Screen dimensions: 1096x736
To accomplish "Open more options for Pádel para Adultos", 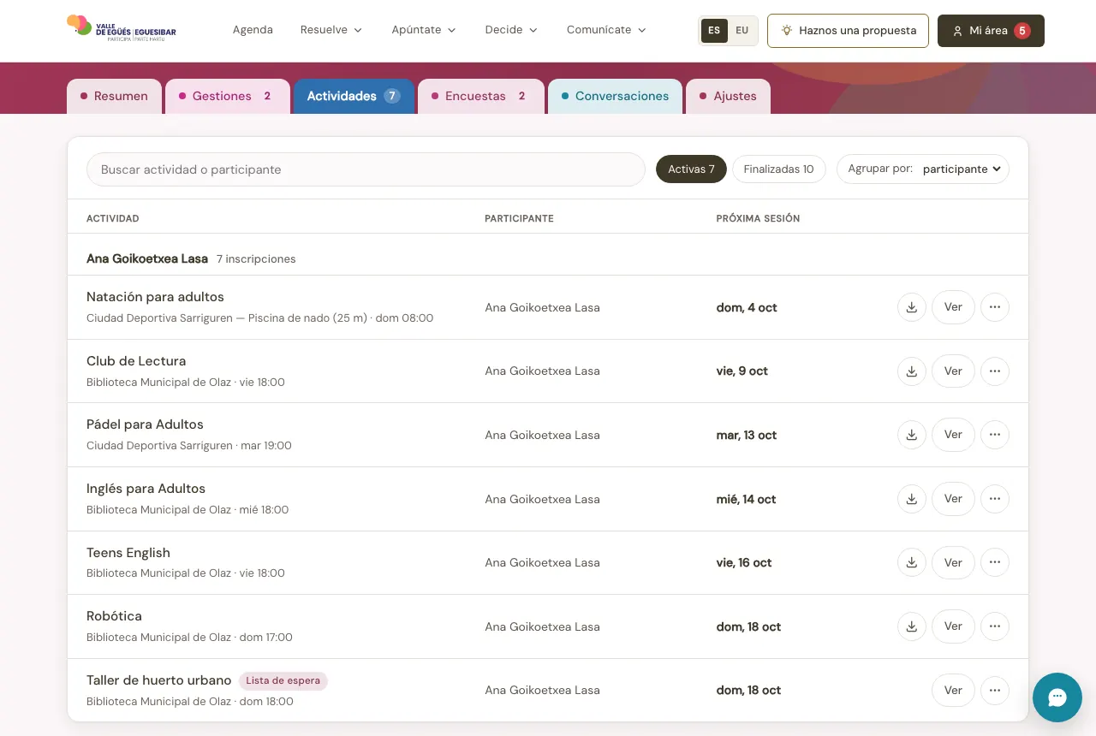I will [995, 435].
